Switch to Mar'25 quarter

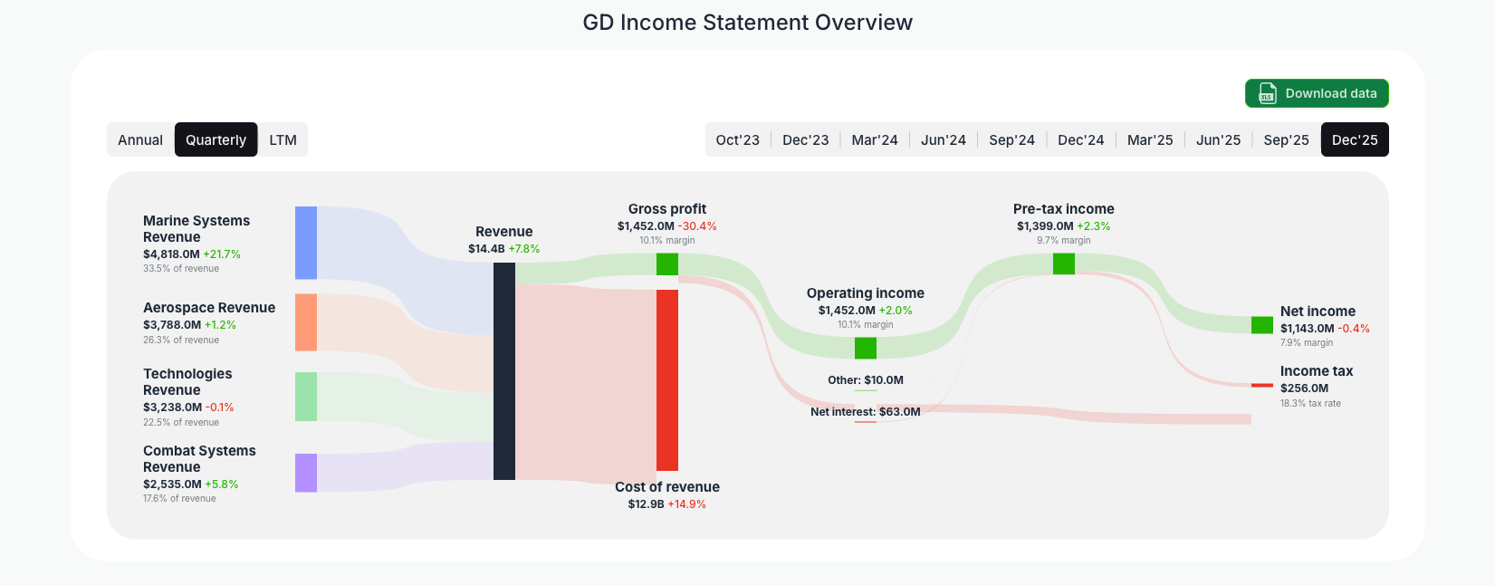pos(1150,139)
